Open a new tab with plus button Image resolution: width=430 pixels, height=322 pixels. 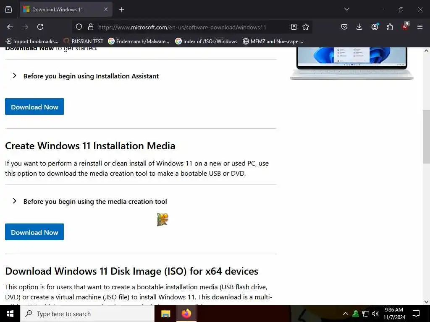tap(122, 10)
